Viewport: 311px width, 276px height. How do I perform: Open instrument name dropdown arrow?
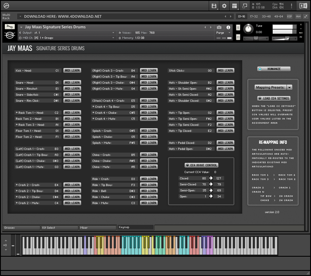21,27
